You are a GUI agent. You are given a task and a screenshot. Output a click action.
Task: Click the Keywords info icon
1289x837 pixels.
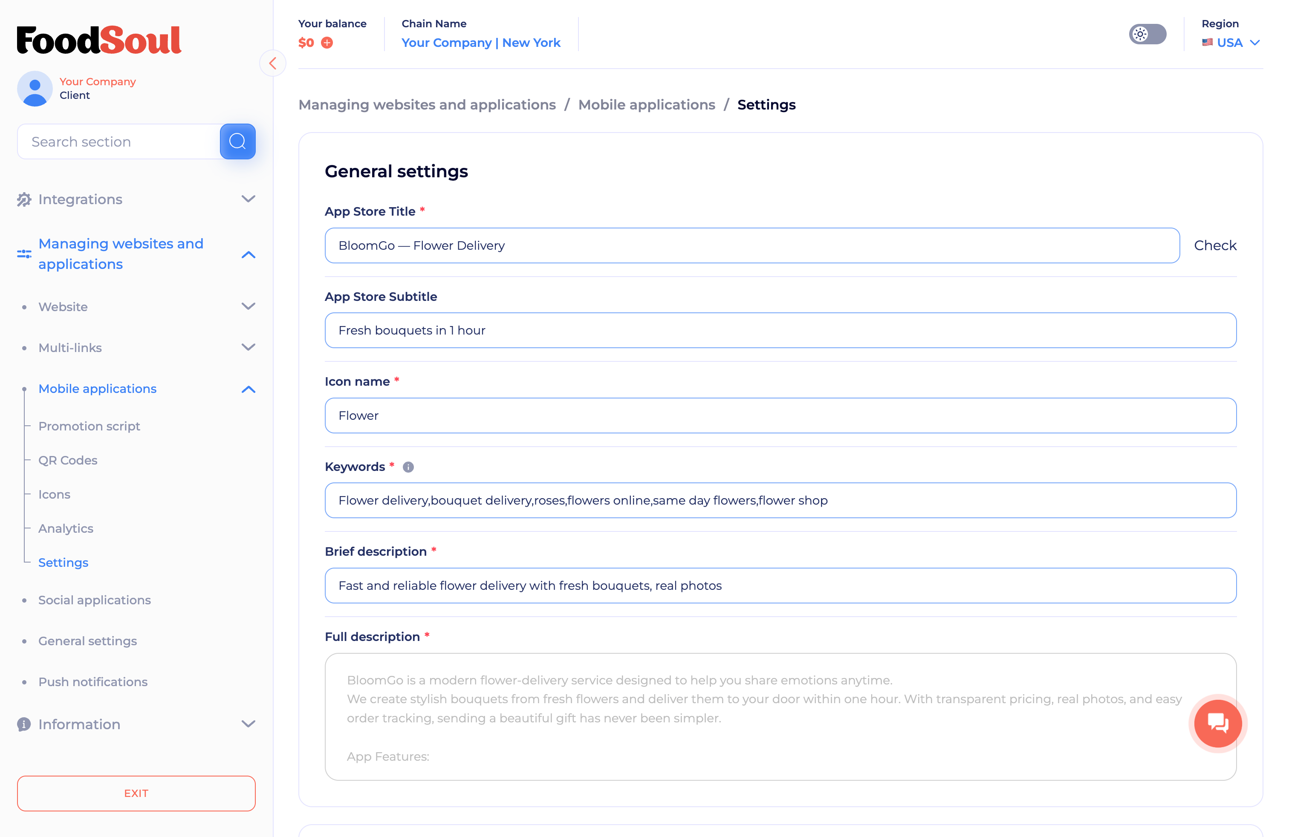[x=408, y=467]
